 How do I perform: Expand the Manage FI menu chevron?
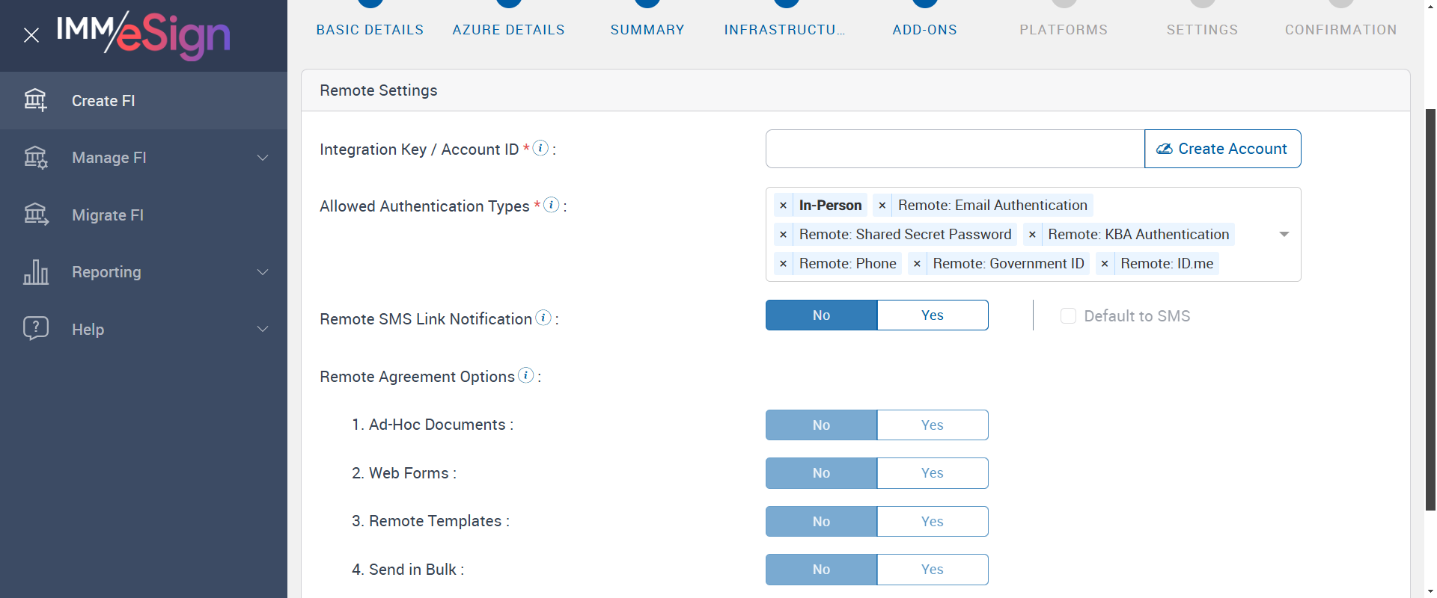(263, 158)
